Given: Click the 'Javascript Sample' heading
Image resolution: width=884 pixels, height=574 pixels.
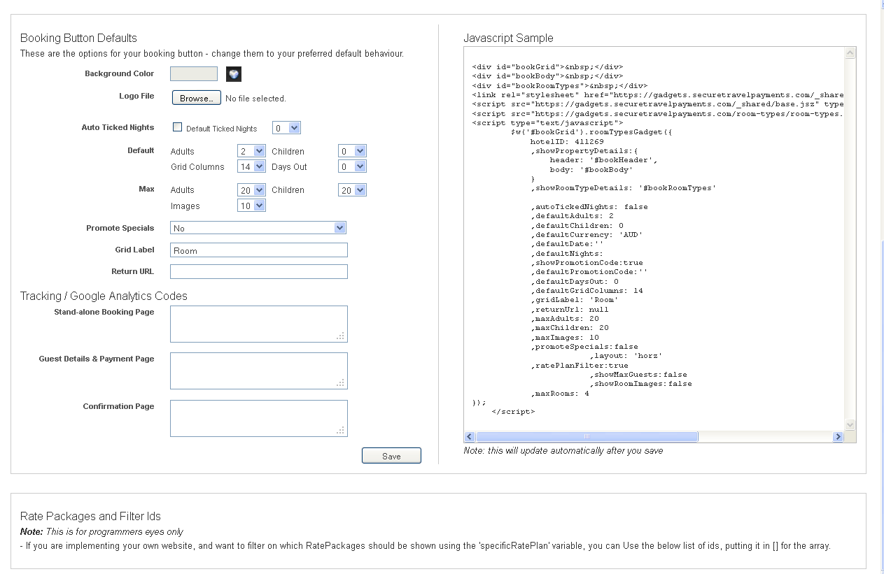Looking at the screenshot, I should pos(508,38).
